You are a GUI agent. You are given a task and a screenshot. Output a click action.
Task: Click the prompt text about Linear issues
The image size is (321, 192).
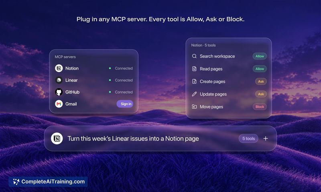(x=133, y=139)
